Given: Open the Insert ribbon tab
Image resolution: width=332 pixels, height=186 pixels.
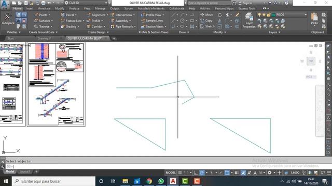Looking at the screenshot, I should pos(30,8).
